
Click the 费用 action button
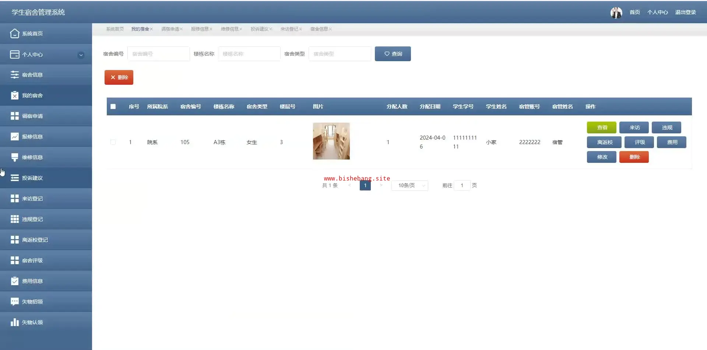coord(672,142)
